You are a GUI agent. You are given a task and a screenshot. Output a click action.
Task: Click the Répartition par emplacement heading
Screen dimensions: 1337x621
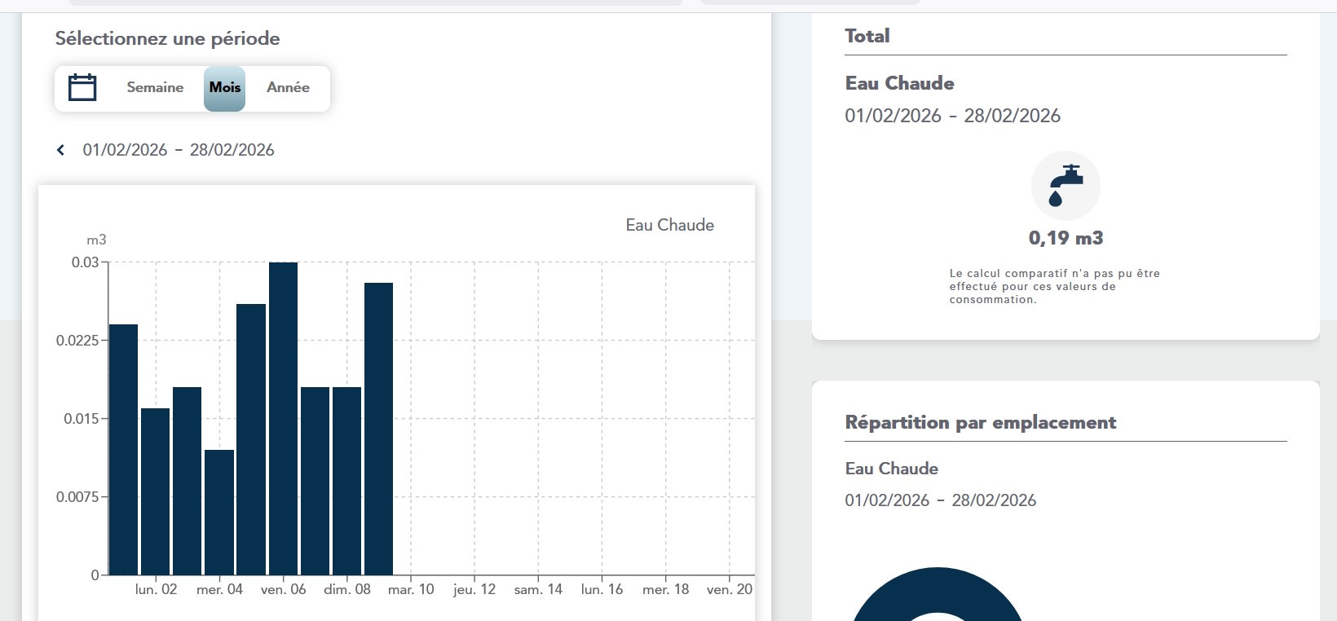pyautogui.click(x=980, y=422)
